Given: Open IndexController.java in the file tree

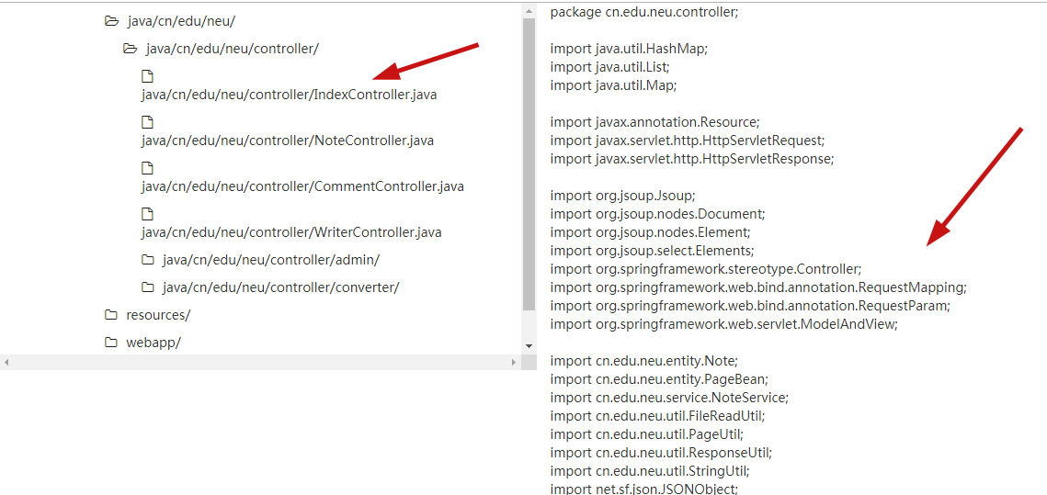Looking at the screenshot, I should 290,95.
